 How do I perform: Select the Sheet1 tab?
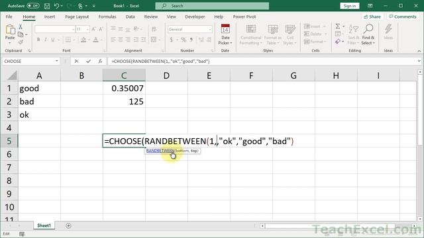click(44, 225)
